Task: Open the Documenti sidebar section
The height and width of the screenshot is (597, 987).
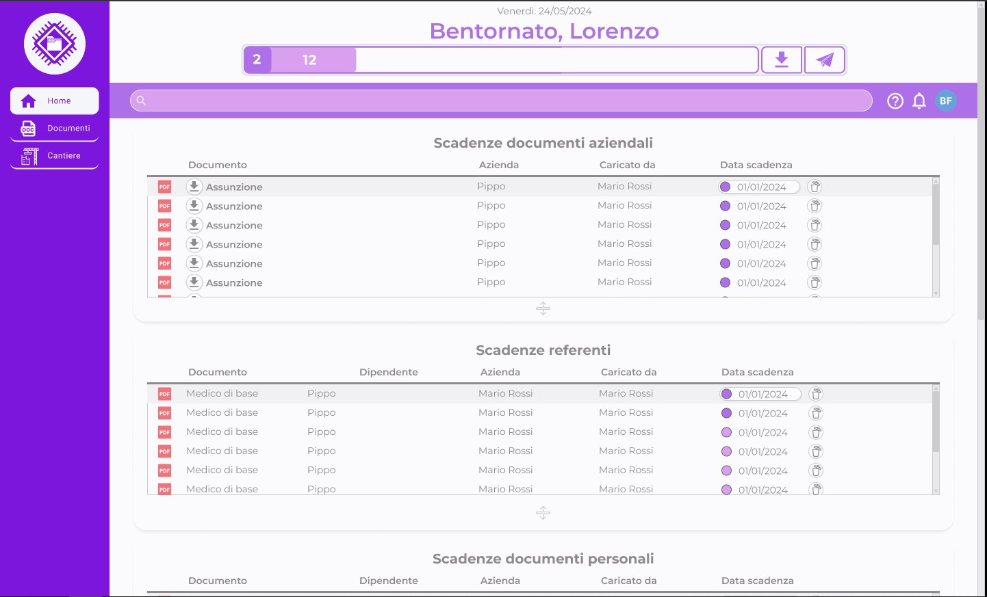Action: (x=55, y=129)
